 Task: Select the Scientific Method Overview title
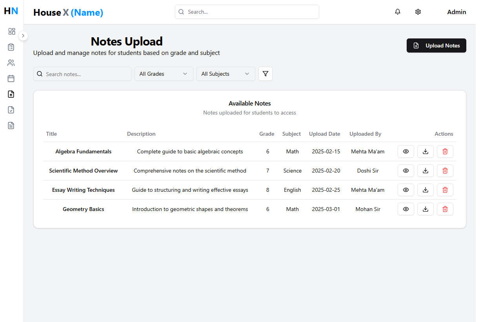[x=84, y=171]
